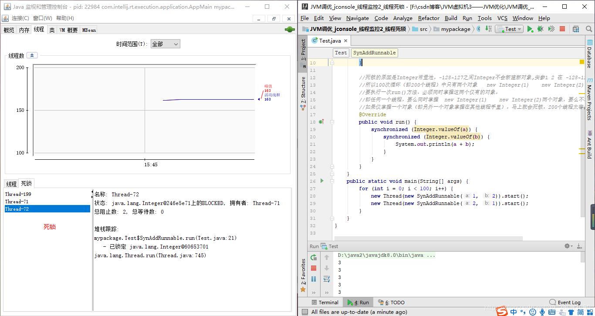Viewport: 595px width, 316px height.
Task: Open the Terminal tool window
Action: coord(324,302)
